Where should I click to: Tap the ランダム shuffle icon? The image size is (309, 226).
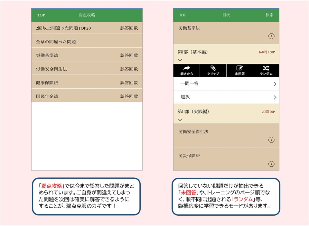pyautogui.click(x=266, y=68)
